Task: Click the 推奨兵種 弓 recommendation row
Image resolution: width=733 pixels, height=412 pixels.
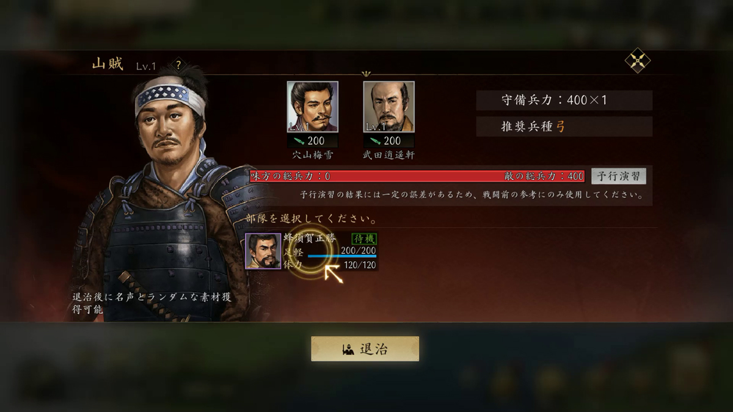Action: click(x=564, y=126)
